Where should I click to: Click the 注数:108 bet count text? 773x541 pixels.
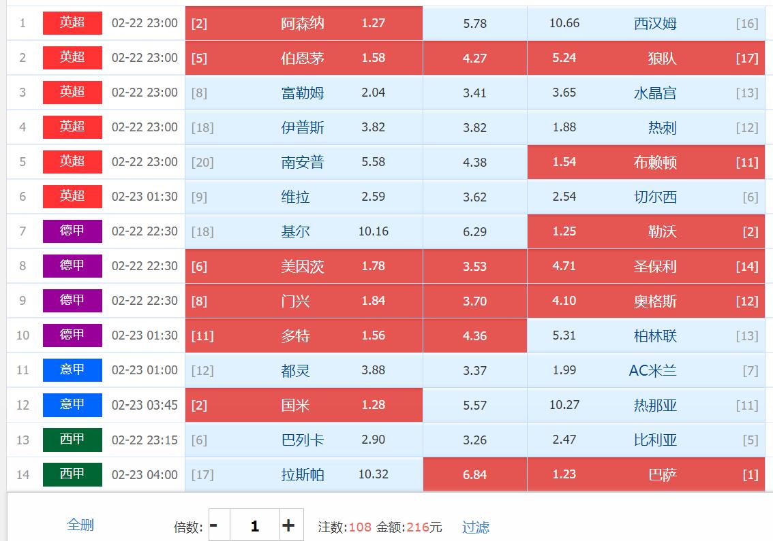345,527
